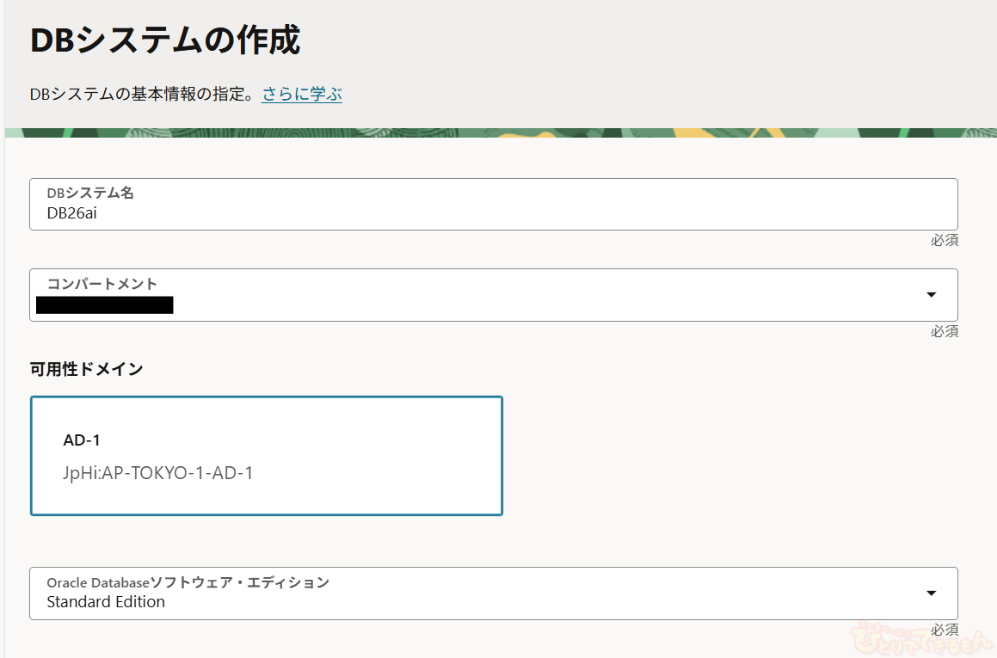
Task: Click the blacked-out compartment value
Action: coord(104,304)
